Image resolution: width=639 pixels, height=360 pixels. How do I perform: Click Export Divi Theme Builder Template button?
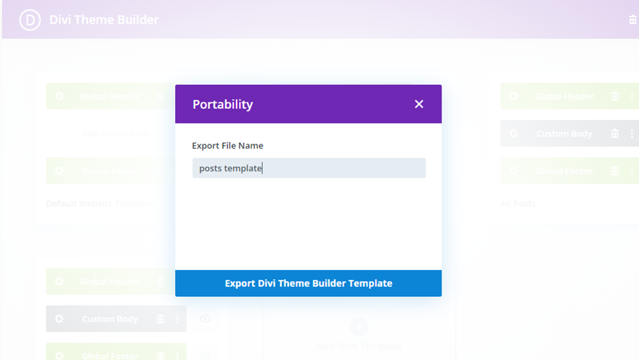(309, 283)
